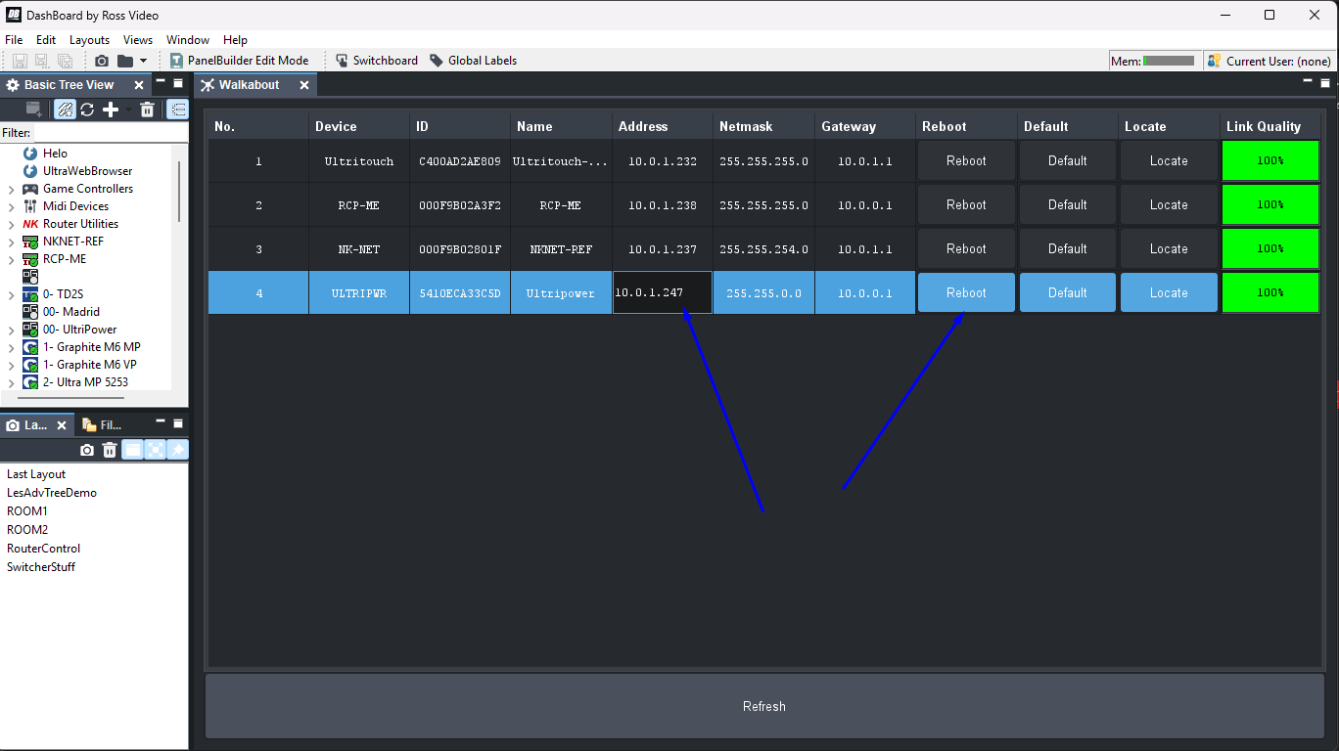
Task: Click Locate in the ULTRIPWR row
Action: tap(1169, 292)
